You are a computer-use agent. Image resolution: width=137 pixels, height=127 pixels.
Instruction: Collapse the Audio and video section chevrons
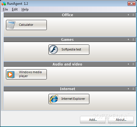pyautogui.click(x=133, y=64)
